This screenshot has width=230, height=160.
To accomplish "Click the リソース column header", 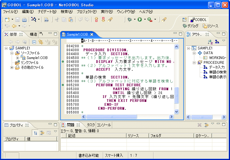I will [138, 136].
